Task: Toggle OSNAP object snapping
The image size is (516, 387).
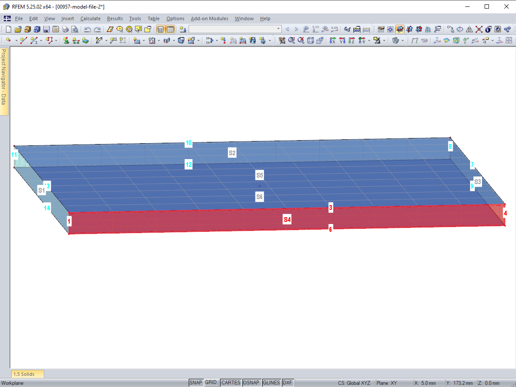Action: pyautogui.click(x=252, y=382)
